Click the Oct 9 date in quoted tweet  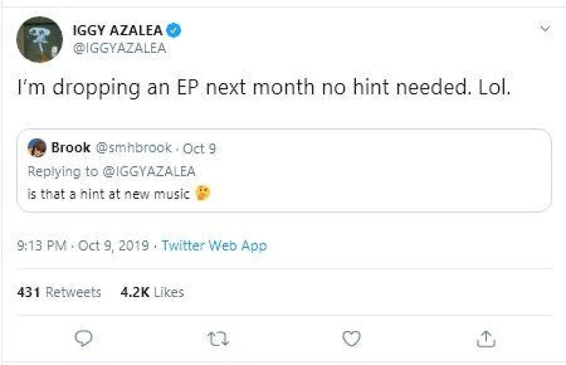pos(200,149)
